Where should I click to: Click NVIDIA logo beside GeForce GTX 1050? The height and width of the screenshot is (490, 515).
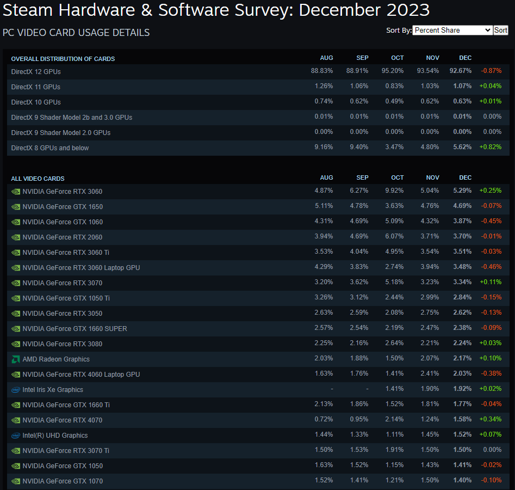(16, 467)
